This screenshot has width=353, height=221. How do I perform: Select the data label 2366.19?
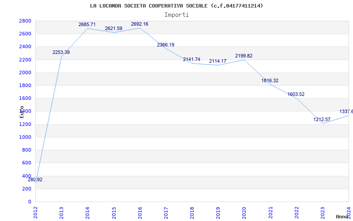[x=166, y=45]
